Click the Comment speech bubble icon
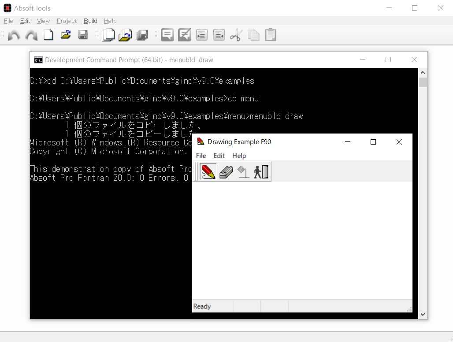 pos(167,35)
